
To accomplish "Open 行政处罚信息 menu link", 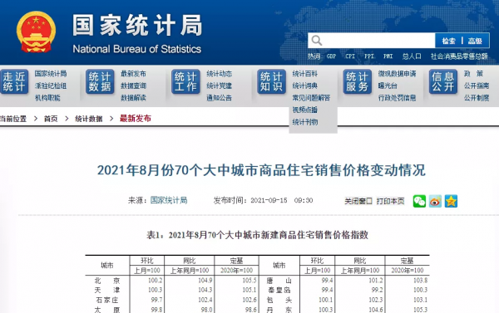I will (398, 98).
